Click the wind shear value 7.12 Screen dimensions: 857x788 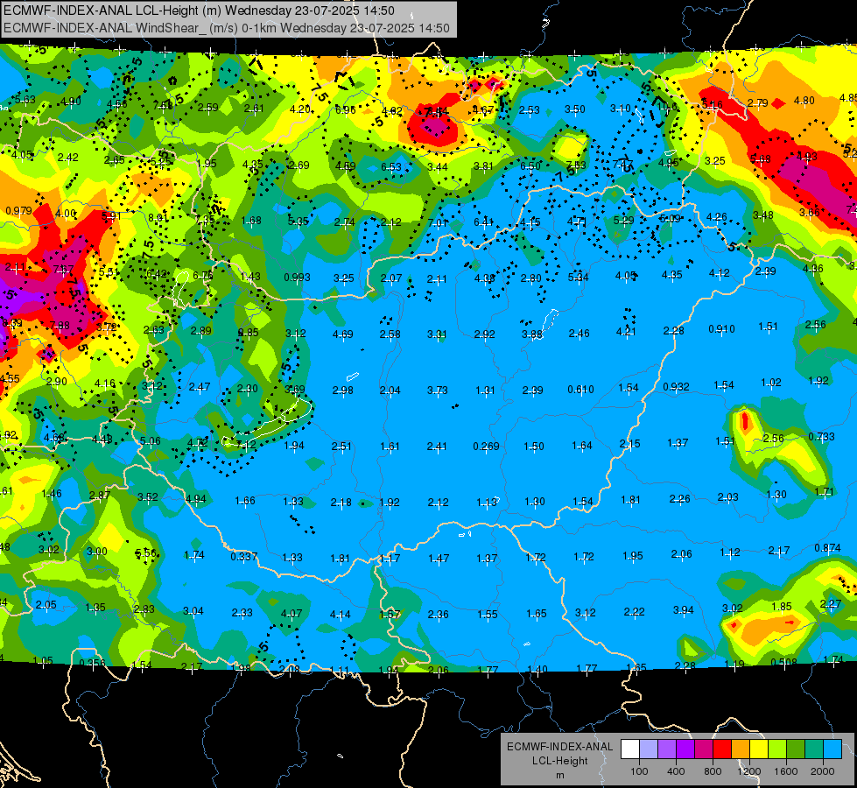[246, 445]
